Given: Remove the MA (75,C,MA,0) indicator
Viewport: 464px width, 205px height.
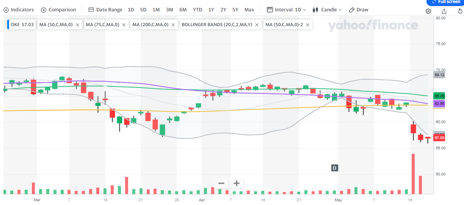Looking at the screenshot, I should (x=124, y=25).
